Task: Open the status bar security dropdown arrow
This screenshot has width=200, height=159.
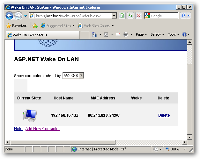Action: pos(160,149)
